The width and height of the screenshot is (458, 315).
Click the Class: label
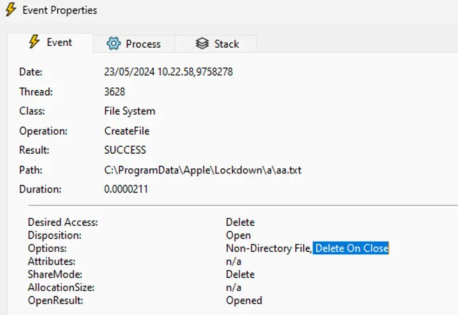pos(32,111)
